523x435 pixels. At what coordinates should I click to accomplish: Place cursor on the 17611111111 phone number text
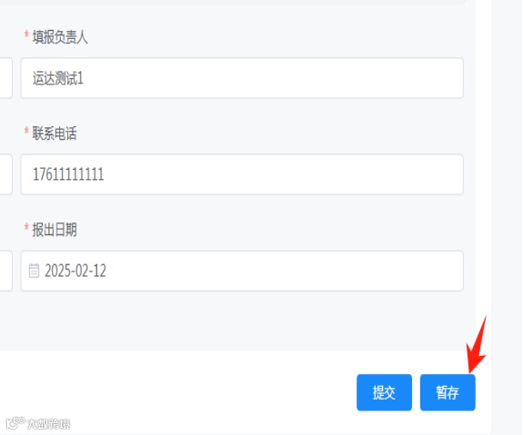[68, 174]
